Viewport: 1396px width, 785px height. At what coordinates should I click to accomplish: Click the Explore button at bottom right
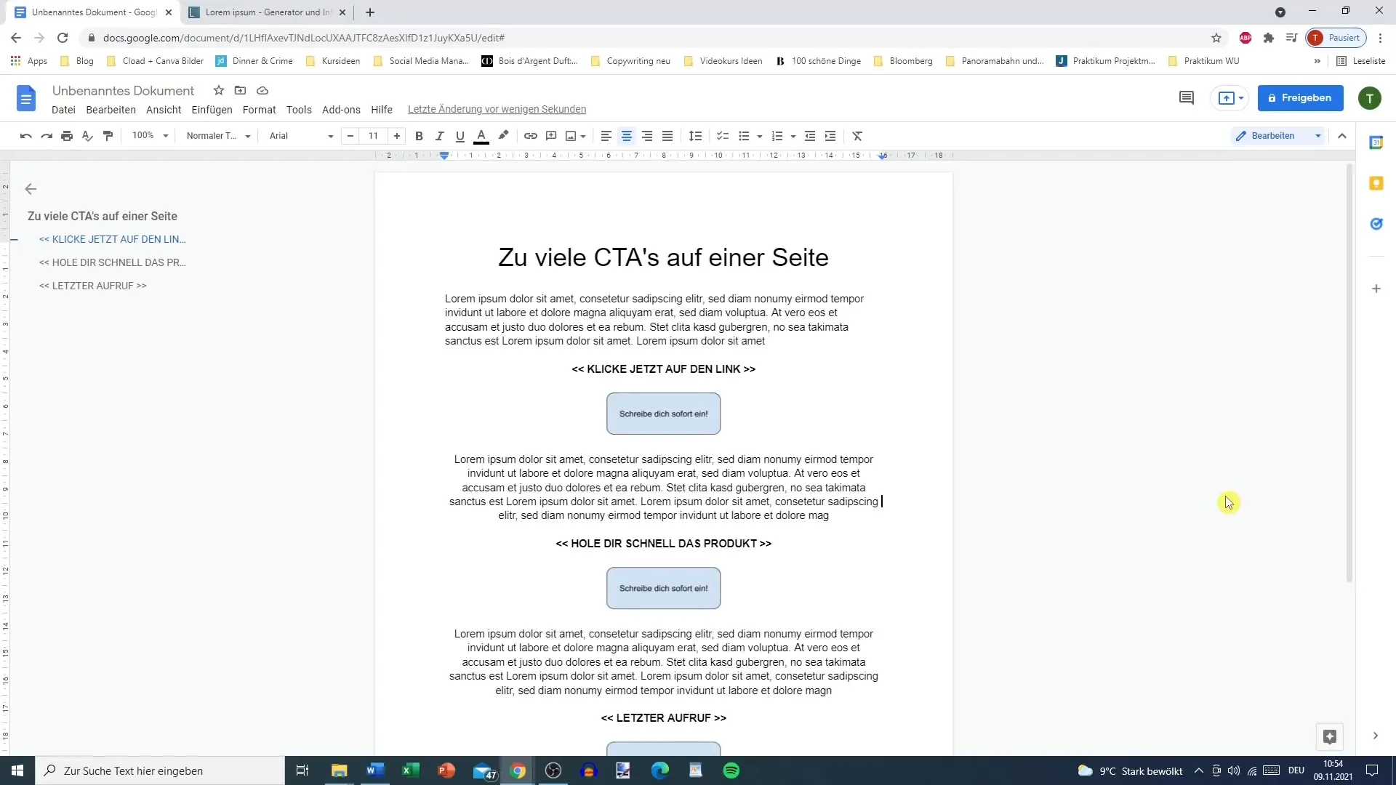click(1330, 737)
